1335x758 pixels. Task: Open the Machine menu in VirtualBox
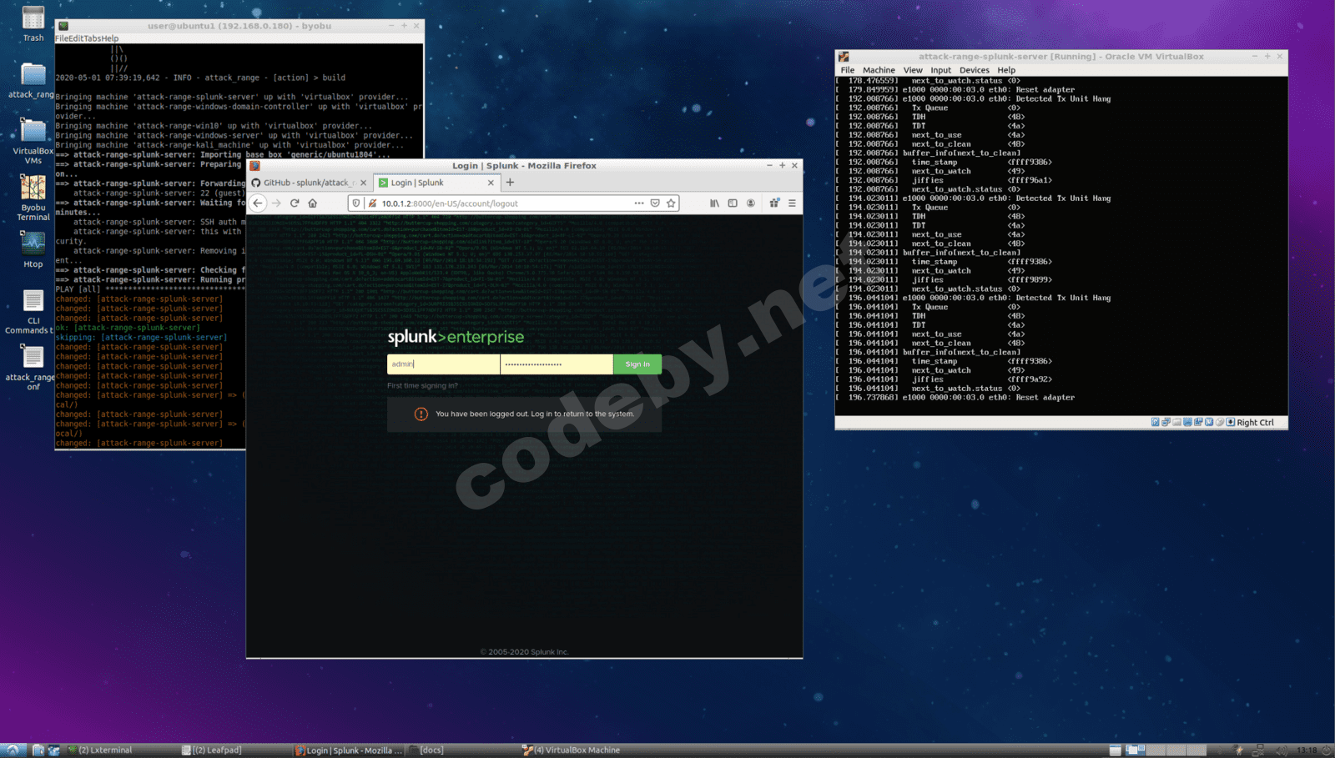coord(879,70)
